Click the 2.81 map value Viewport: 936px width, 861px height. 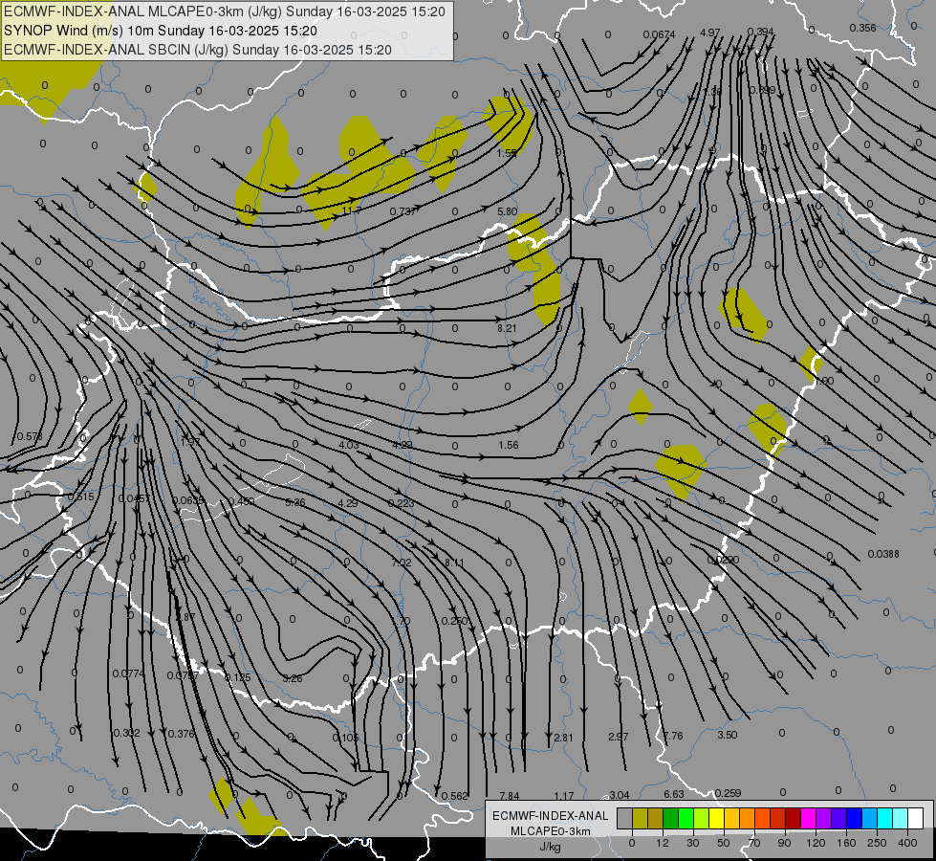563,738
